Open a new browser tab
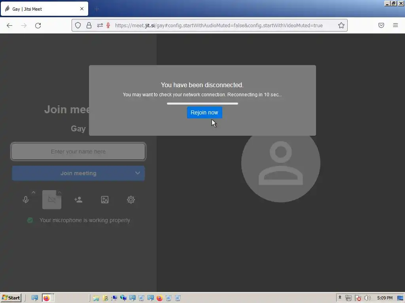The width and height of the screenshot is (405, 303). tap(97, 9)
